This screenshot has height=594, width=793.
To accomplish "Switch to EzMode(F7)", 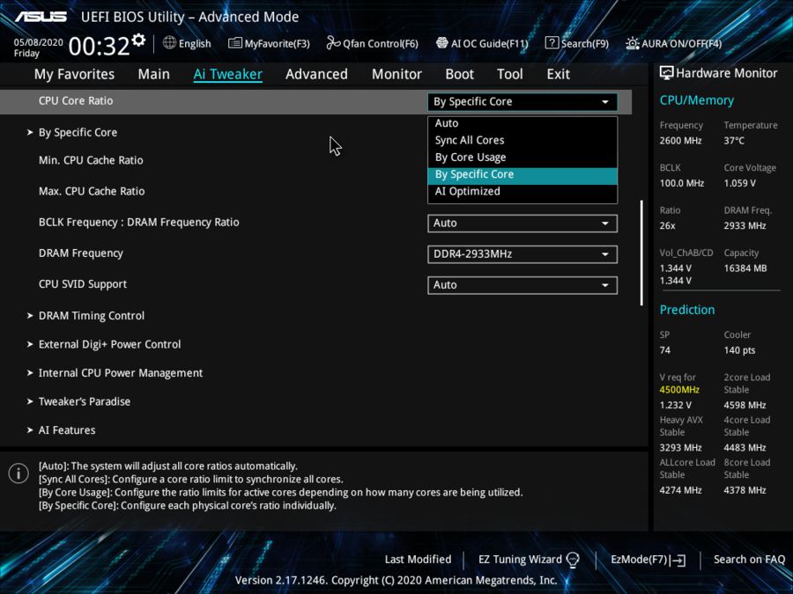I will pos(648,560).
